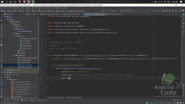Click the Debug app bug icon

[147, 11]
